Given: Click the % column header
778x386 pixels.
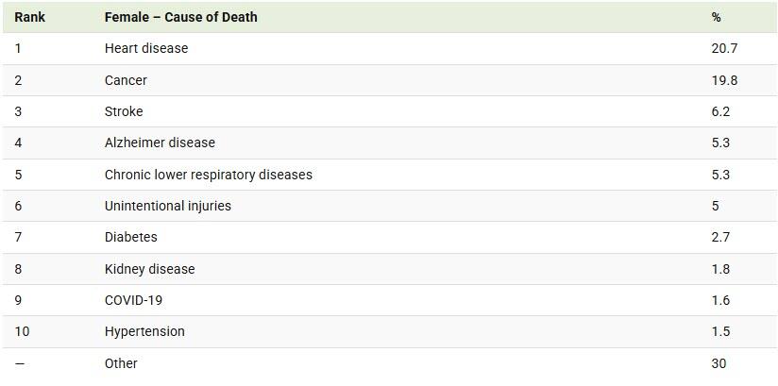Looking at the screenshot, I should point(716,17).
